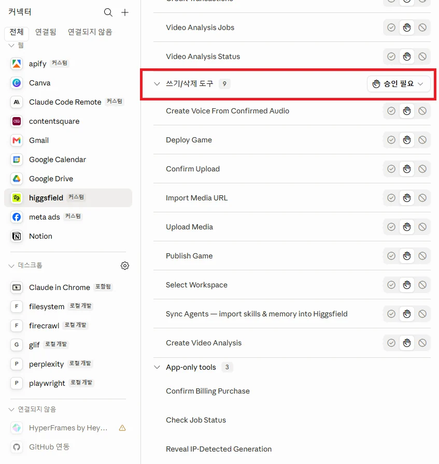The width and height of the screenshot is (439, 464).
Task: Select the firecrawl connector entry
Action: coord(68,326)
